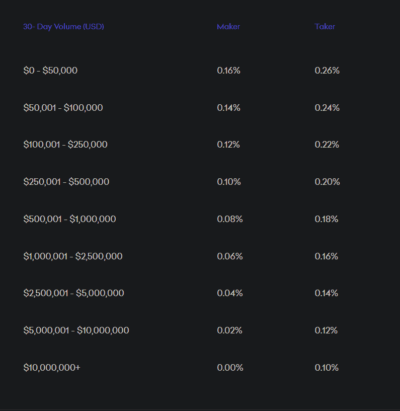Screen dimensions: 400x411
Task: Select the $0 - $50,000 volume tier
Action: [50, 70]
